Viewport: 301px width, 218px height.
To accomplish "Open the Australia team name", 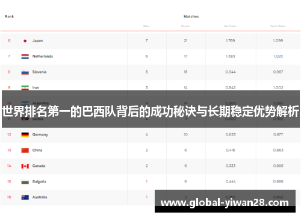I will [x=40, y=197].
